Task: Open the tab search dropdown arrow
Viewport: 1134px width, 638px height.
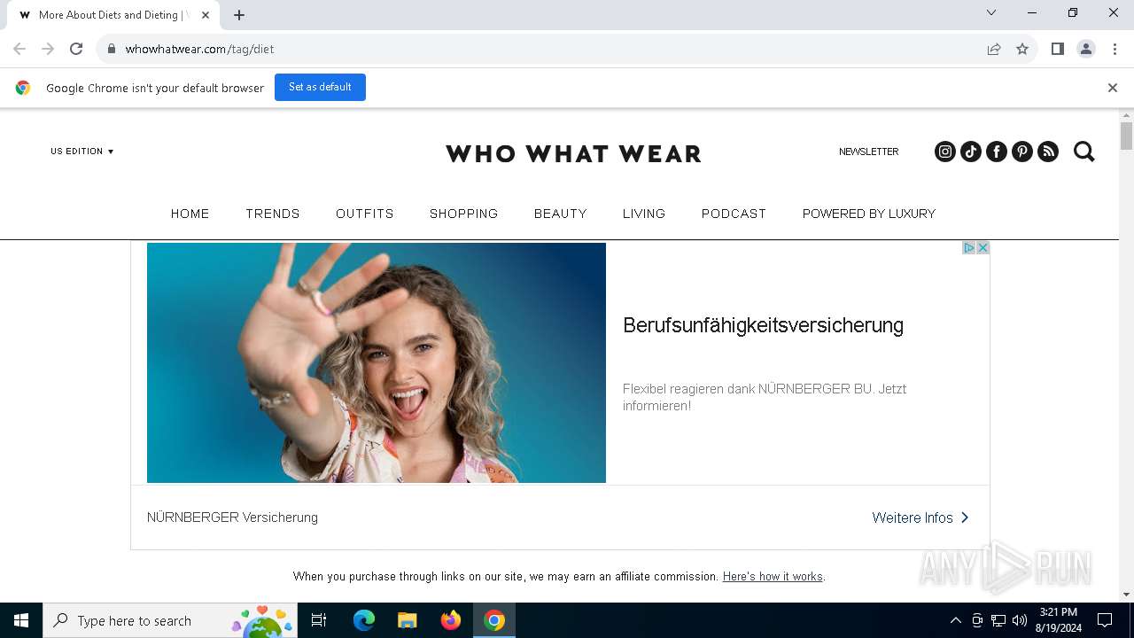Action: [x=991, y=12]
